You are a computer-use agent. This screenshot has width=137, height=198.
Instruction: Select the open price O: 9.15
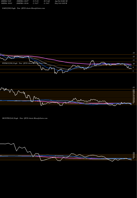pos(36,1)
